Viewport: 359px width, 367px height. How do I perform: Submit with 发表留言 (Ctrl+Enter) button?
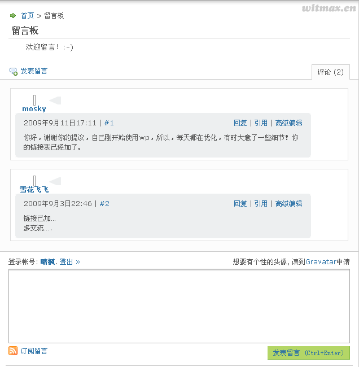(308, 353)
